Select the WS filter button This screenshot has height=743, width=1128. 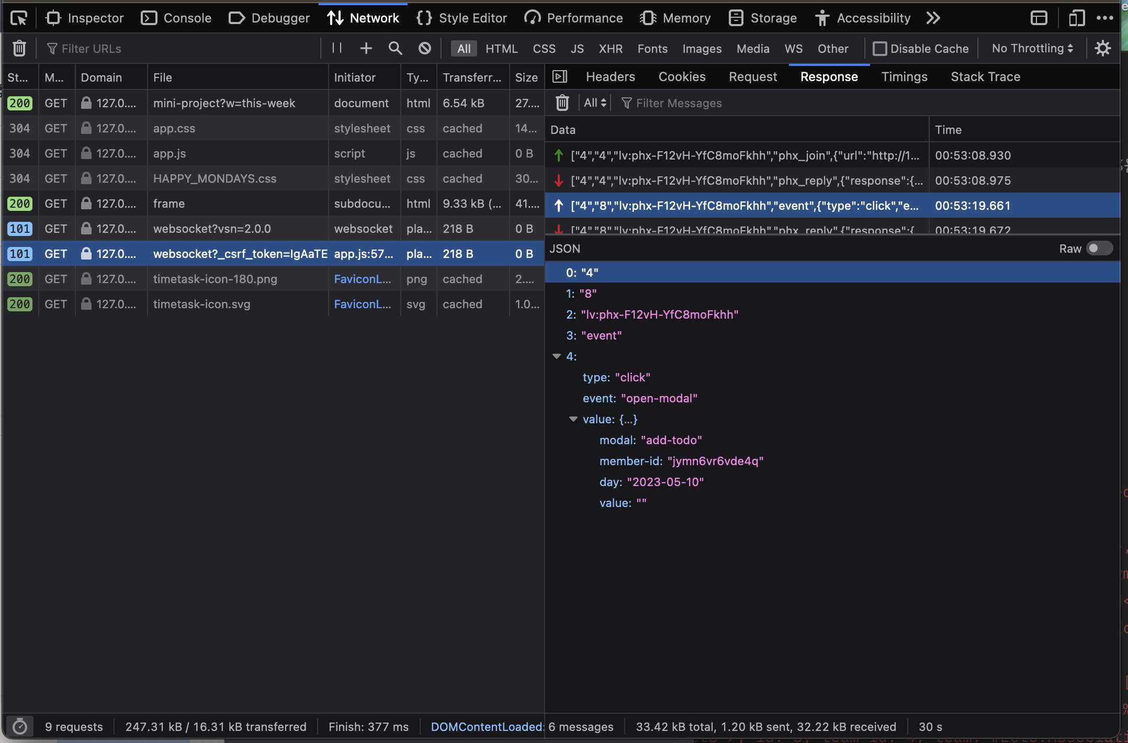pos(793,49)
